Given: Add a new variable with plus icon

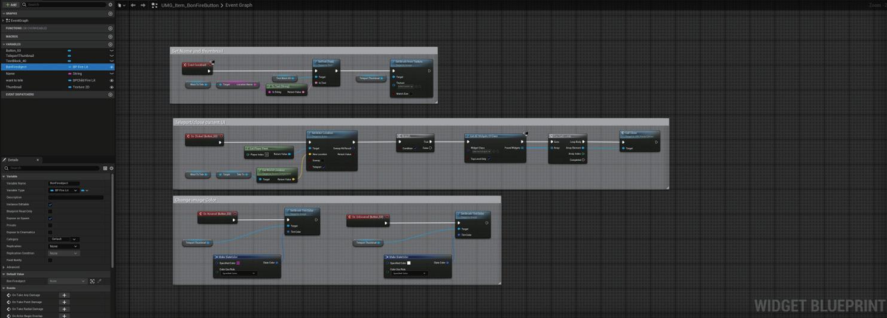Looking at the screenshot, I should coord(110,44).
